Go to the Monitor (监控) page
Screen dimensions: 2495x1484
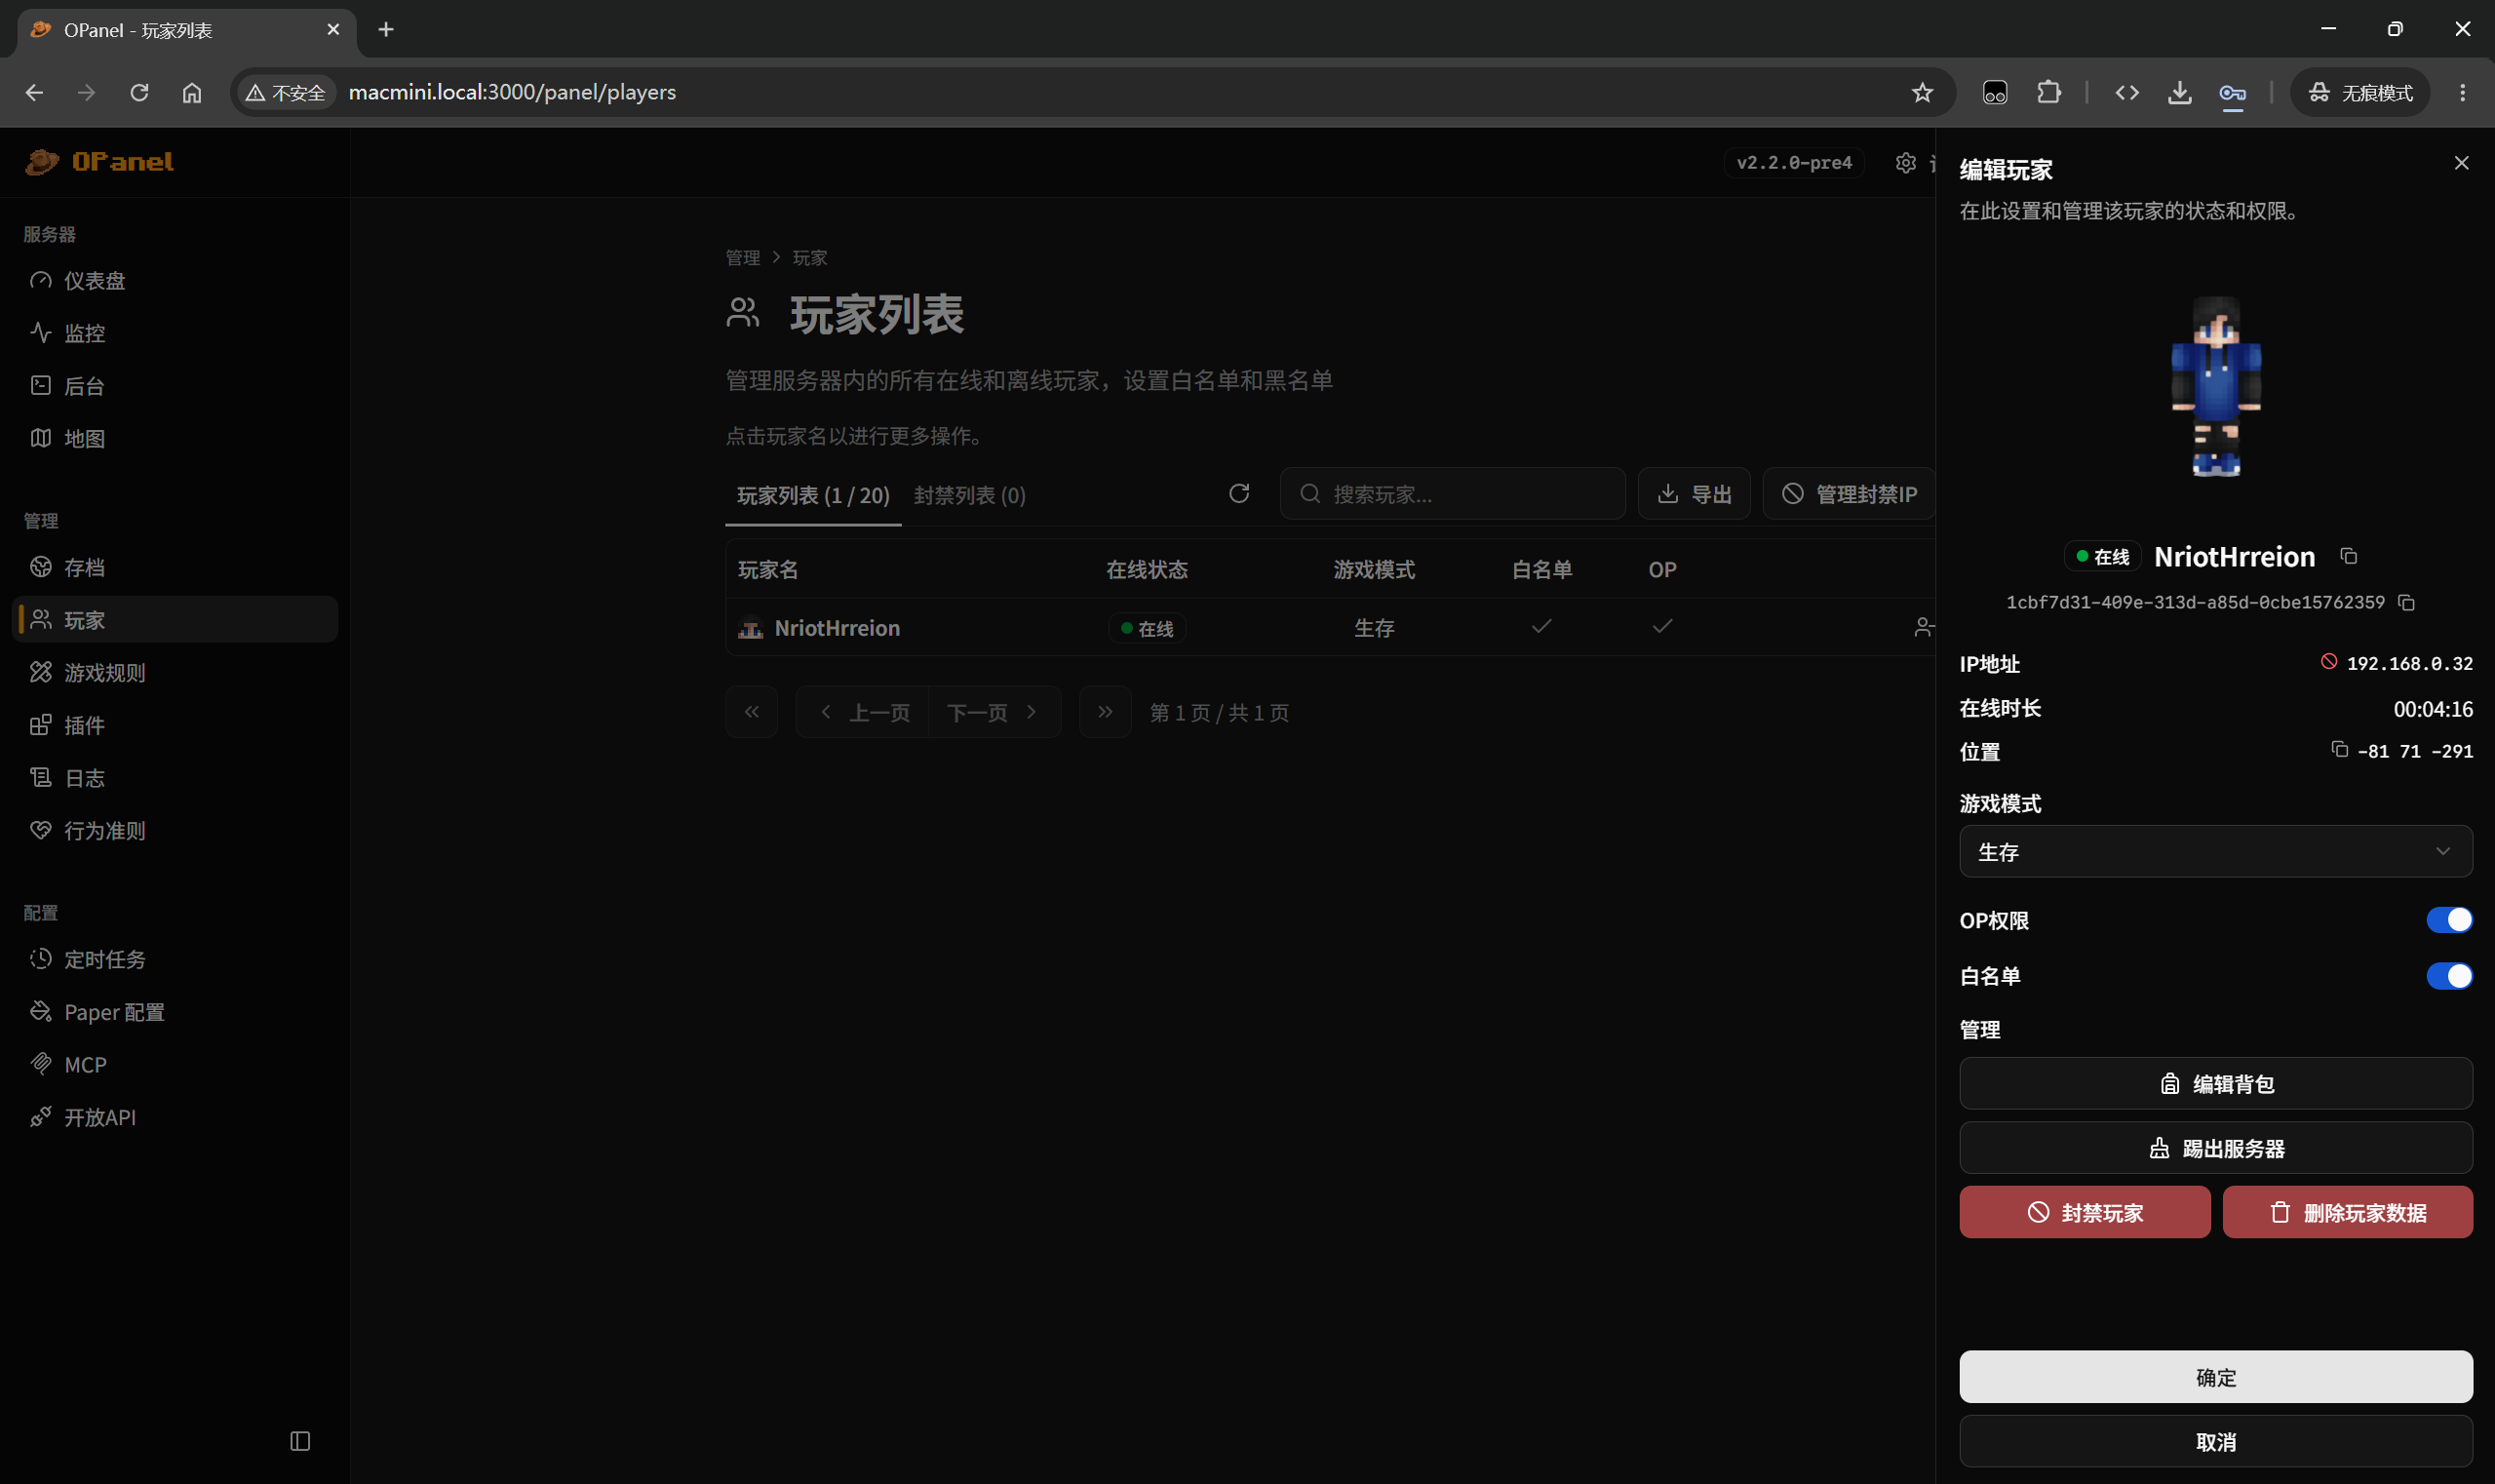175,333
